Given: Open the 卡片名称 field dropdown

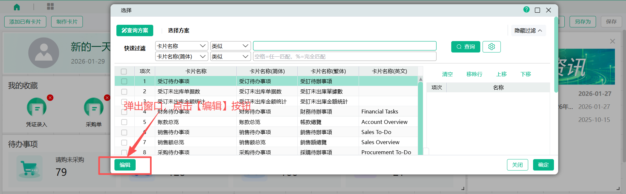Looking at the screenshot, I should [x=181, y=46].
